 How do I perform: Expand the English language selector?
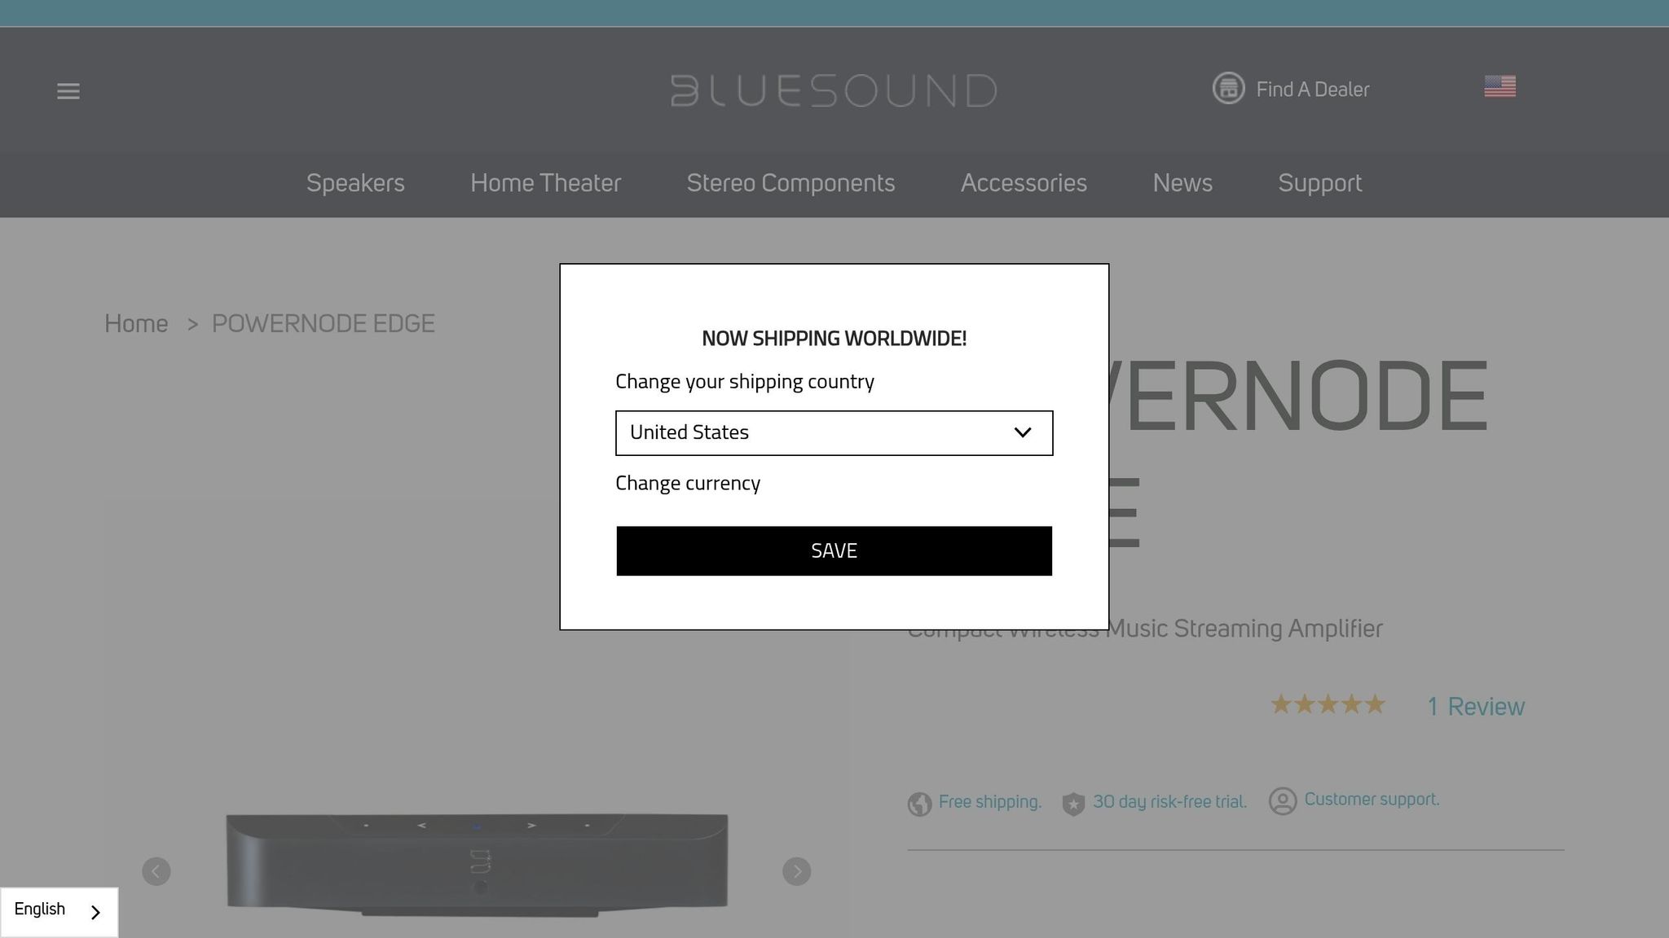pyautogui.click(x=59, y=911)
